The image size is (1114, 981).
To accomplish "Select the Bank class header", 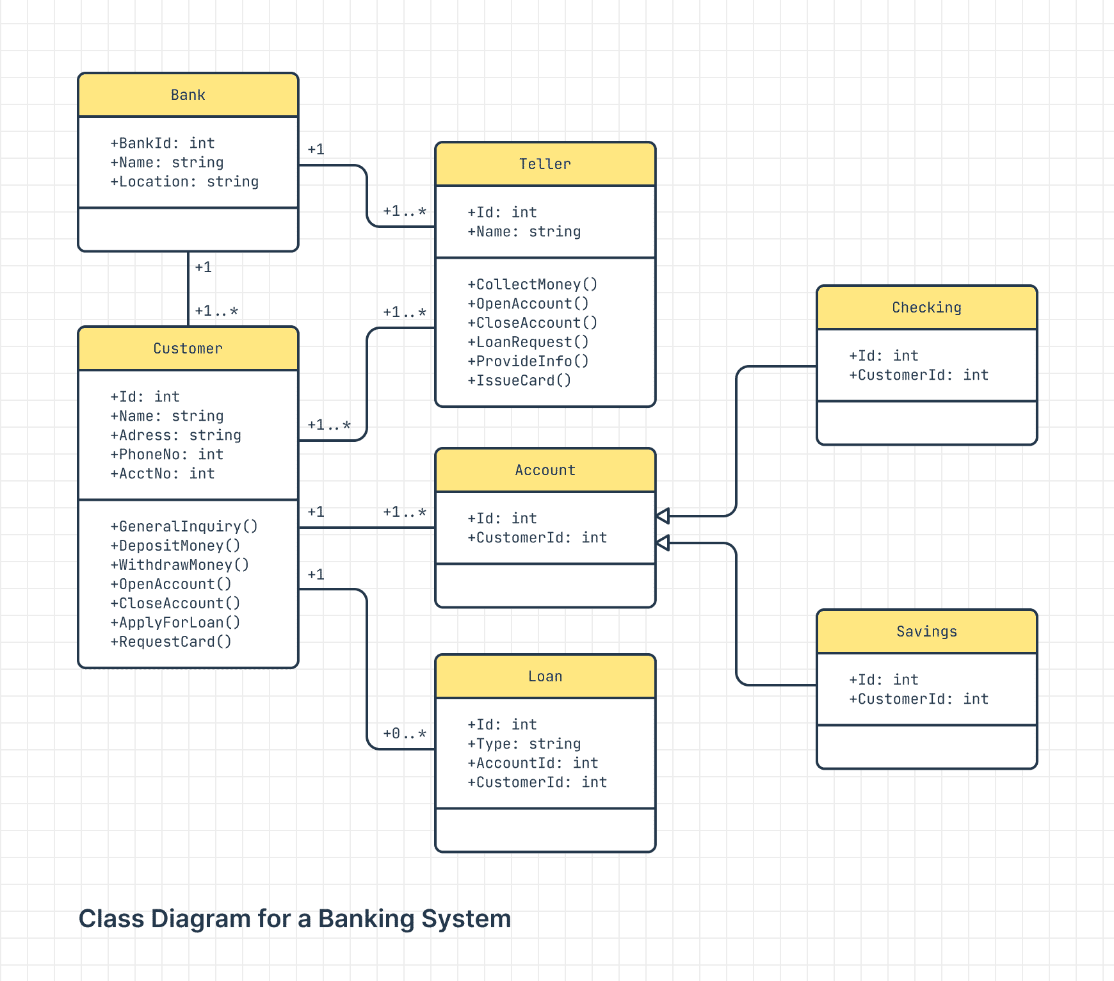I will point(188,95).
